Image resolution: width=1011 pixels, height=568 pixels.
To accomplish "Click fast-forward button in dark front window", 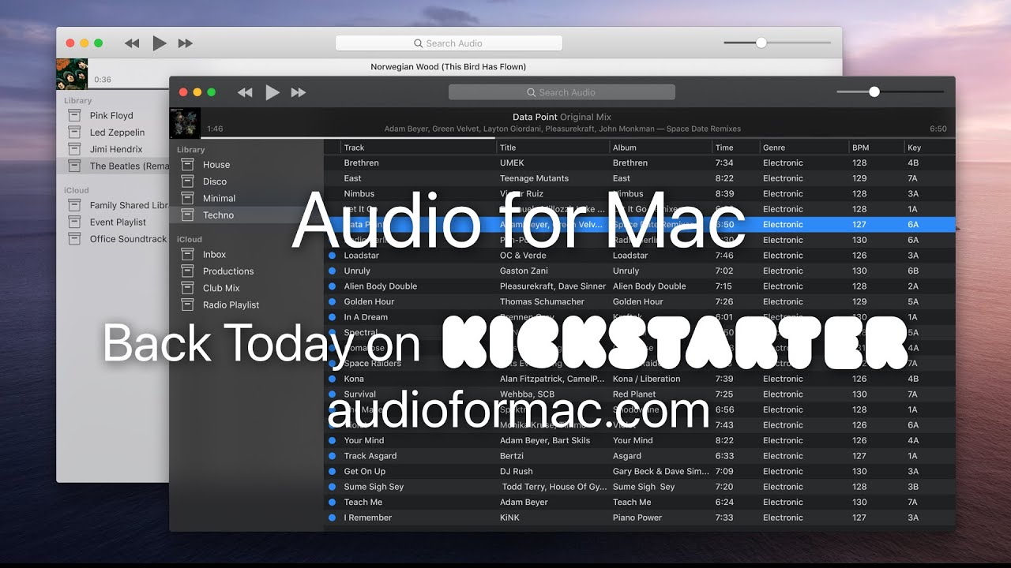I will 299,92.
